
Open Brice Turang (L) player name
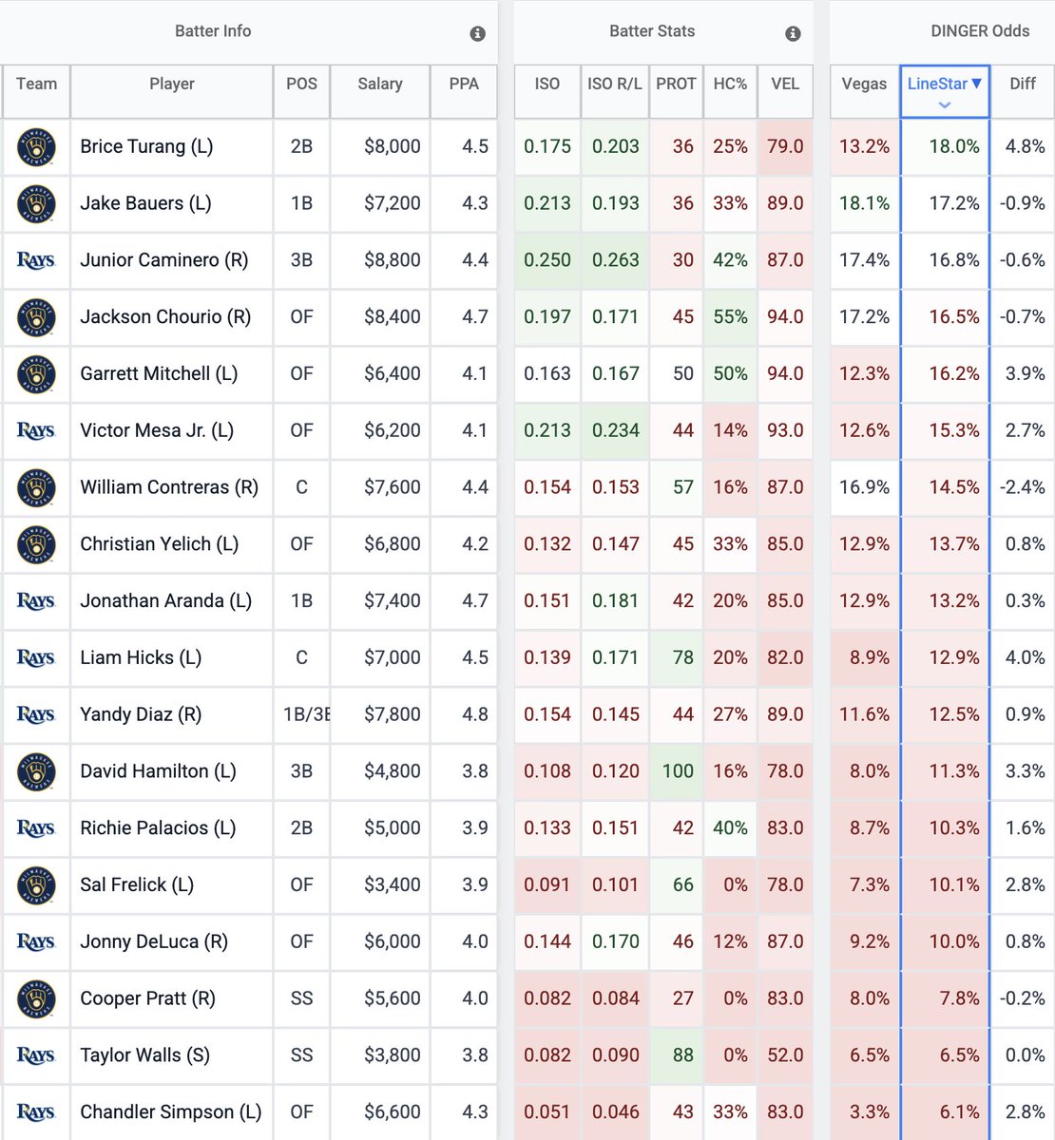pos(146,146)
